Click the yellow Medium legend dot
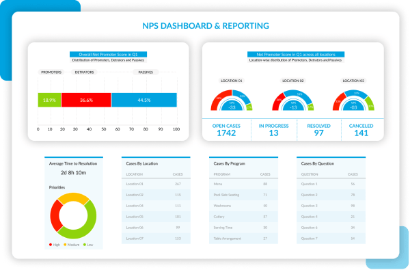Viewport: 410px width, 270px height. 65,245
